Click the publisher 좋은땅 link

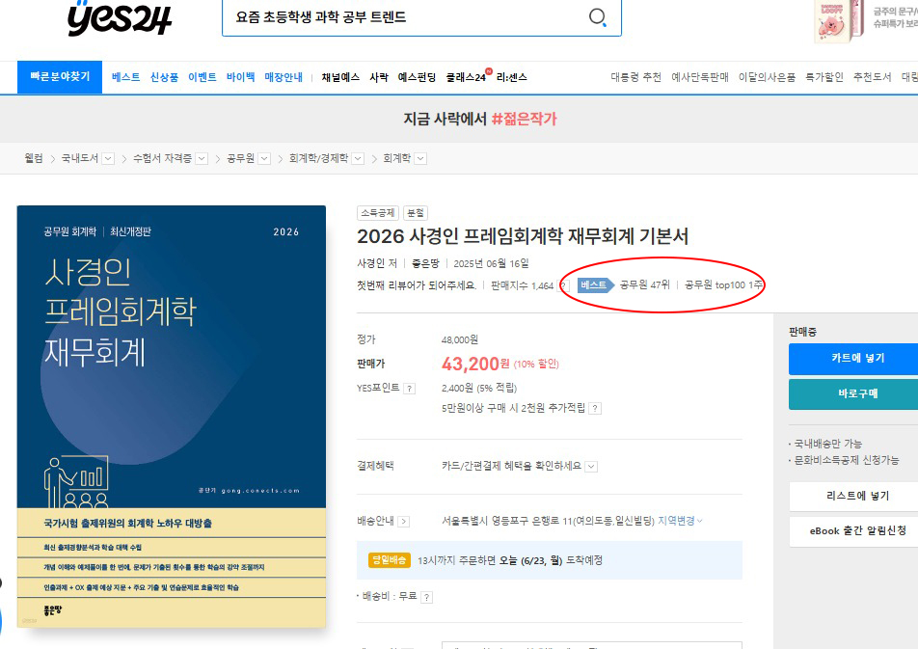tap(425, 263)
